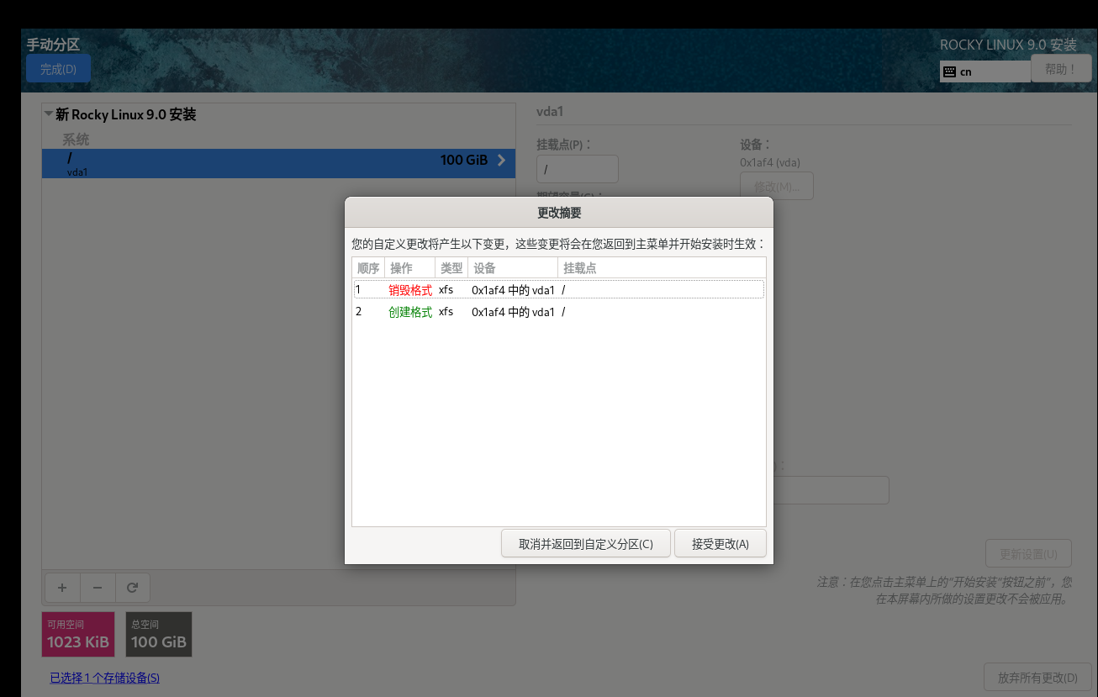Click the plus add mount point icon

point(61,588)
